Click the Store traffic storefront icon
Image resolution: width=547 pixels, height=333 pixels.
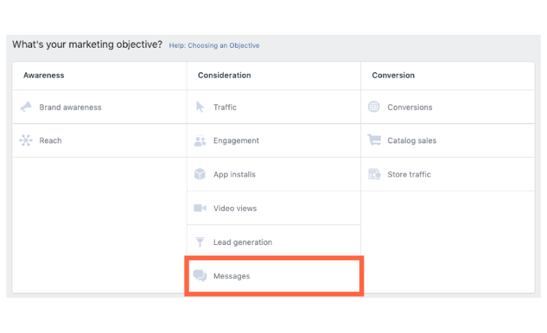pyautogui.click(x=374, y=174)
